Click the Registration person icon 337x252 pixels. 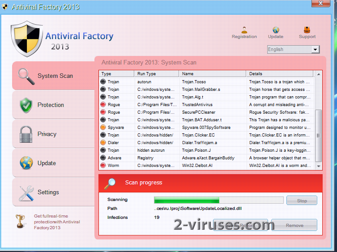244,30
